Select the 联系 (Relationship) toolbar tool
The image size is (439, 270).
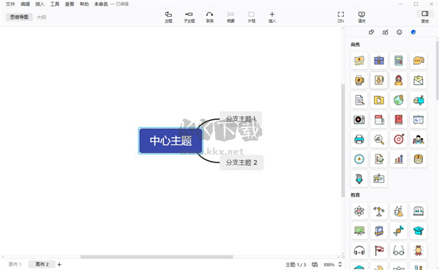tap(210, 17)
